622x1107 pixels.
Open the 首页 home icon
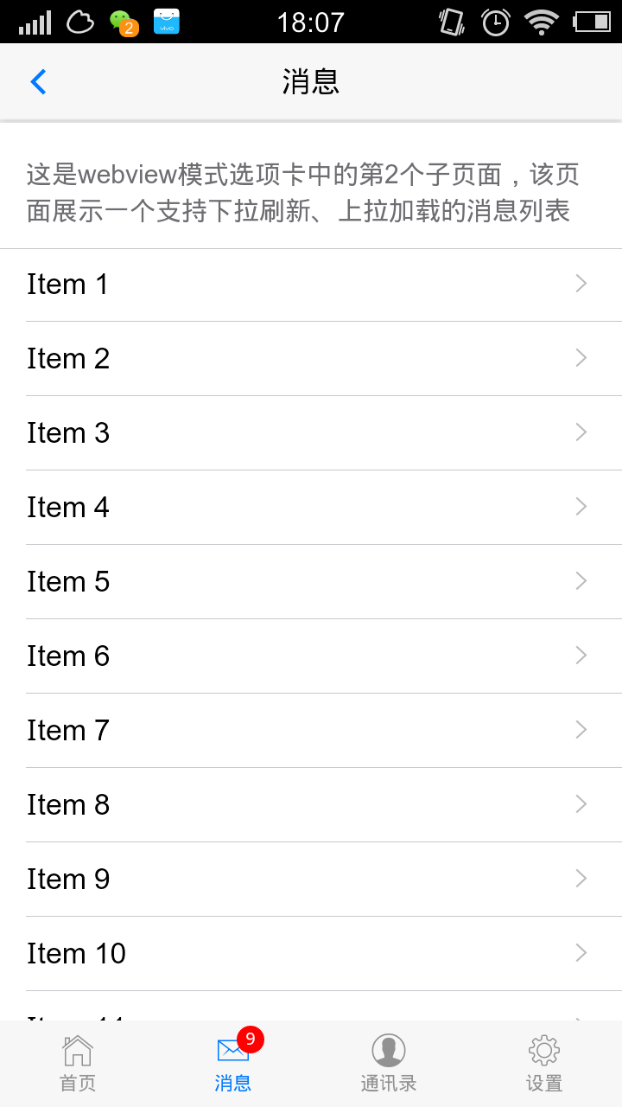click(78, 1051)
